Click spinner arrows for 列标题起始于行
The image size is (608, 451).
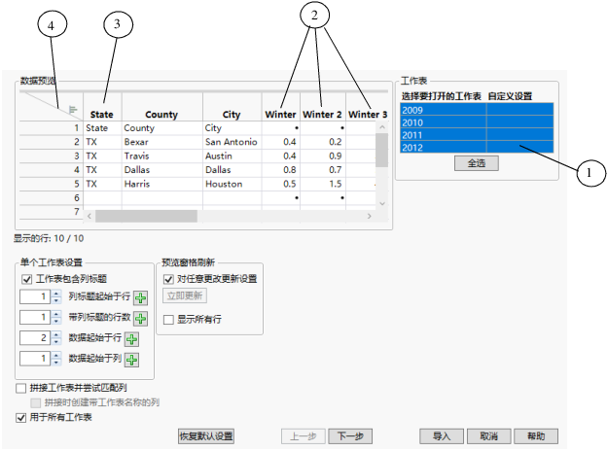56,297
